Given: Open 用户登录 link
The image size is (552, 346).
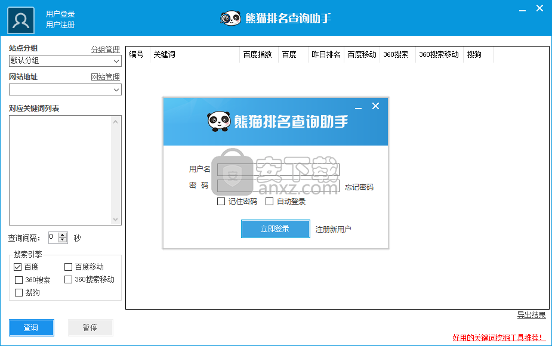Looking at the screenshot, I should pos(60,14).
